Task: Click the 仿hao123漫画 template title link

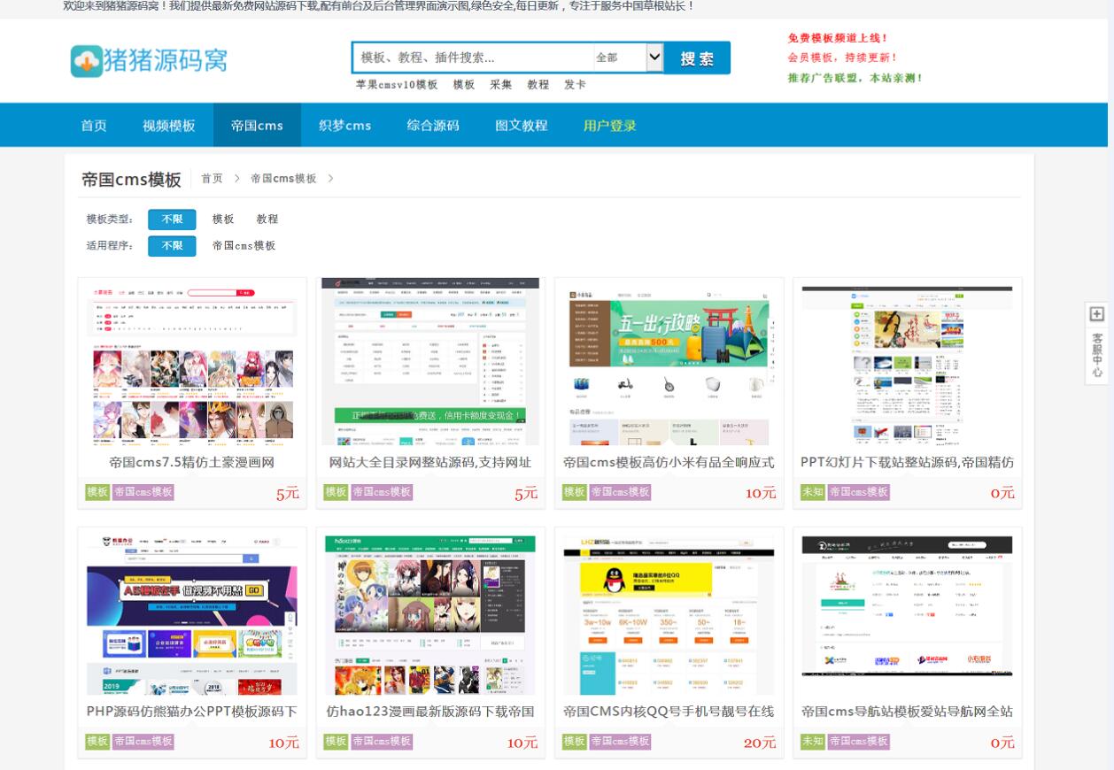Action: pos(430,712)
